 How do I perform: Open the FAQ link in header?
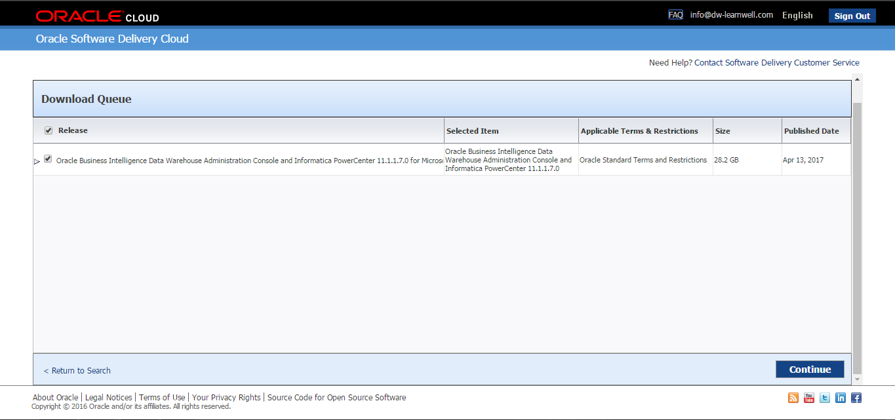[675, 15]
